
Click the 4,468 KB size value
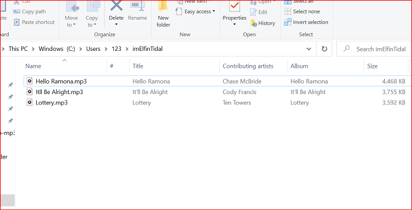pyautogui.click(x=394, y=81)
